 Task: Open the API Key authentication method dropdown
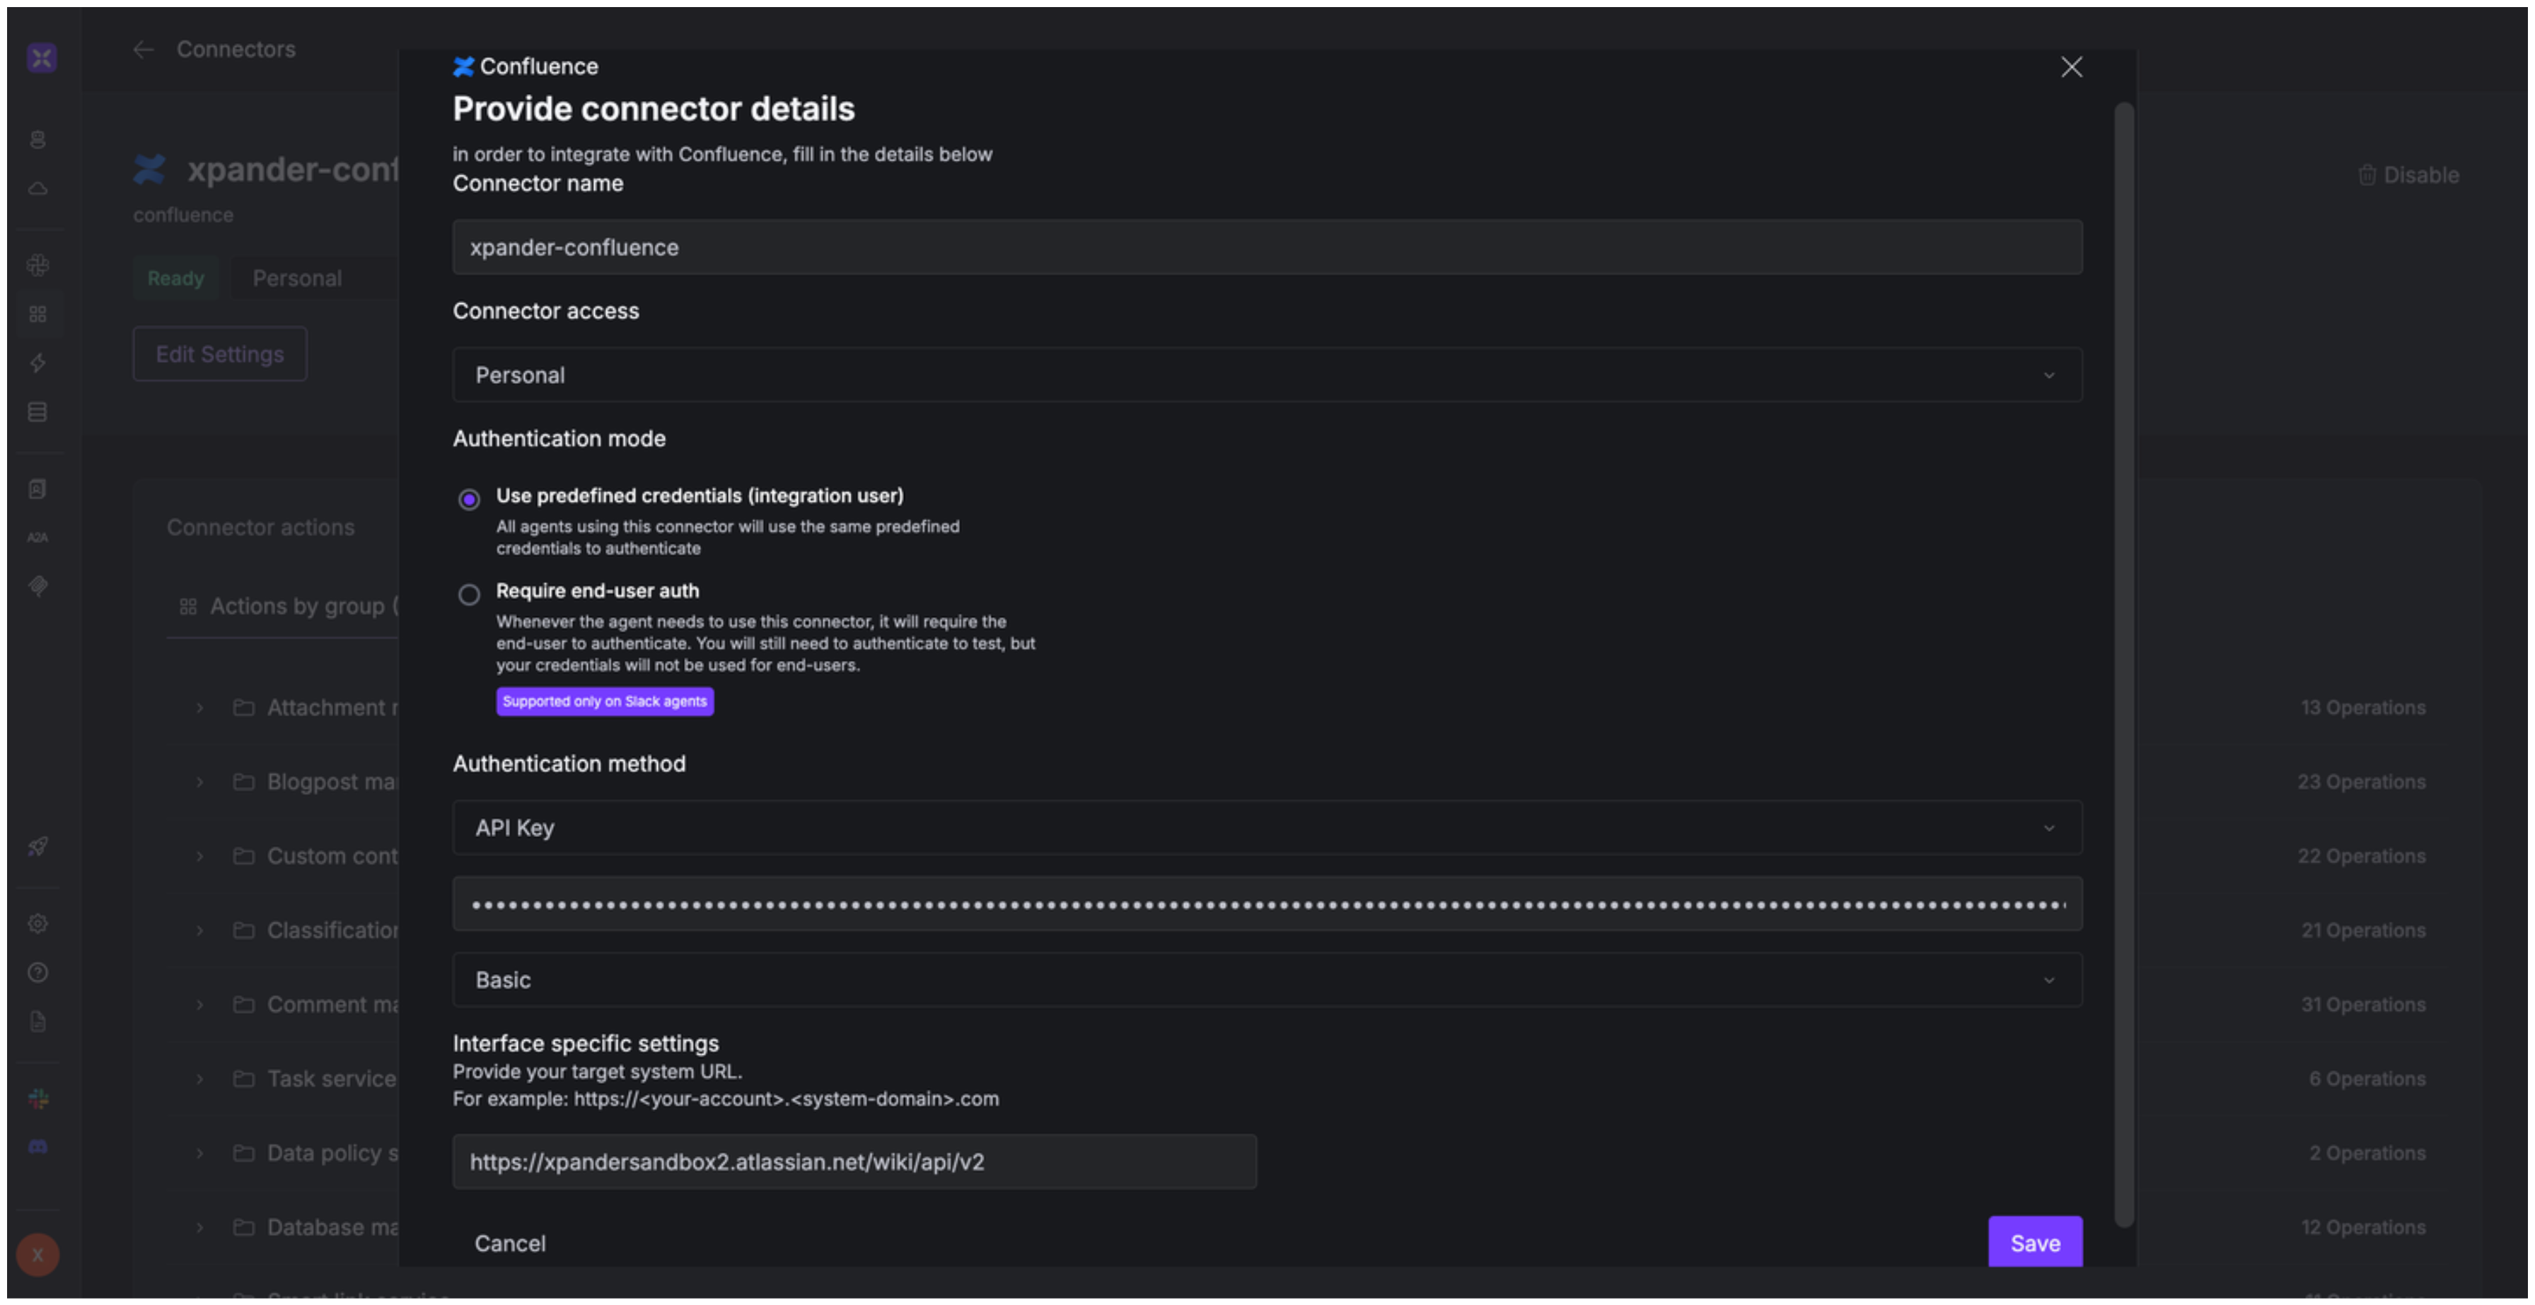(x=1267, y=828)
